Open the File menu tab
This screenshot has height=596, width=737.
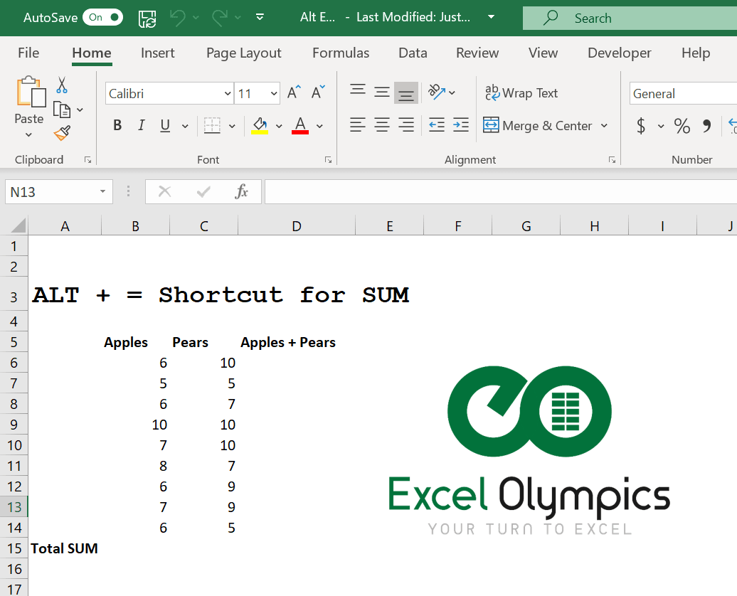coord(28,53)
